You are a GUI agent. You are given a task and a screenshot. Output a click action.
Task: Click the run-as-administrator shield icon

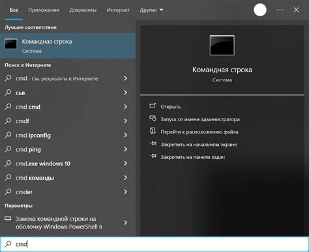point(153,119)
